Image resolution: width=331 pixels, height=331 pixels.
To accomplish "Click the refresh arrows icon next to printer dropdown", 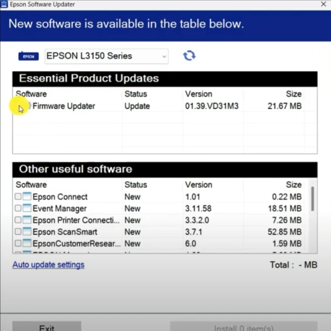I will [189, 56].
